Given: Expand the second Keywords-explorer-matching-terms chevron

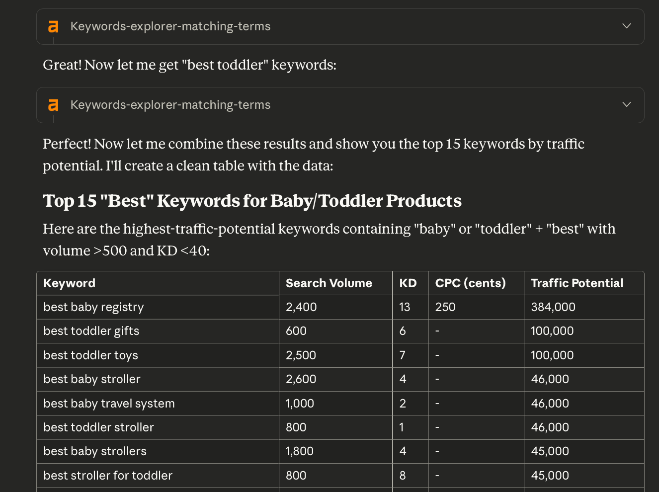Looking at the screenshot, I should (627, 104).
